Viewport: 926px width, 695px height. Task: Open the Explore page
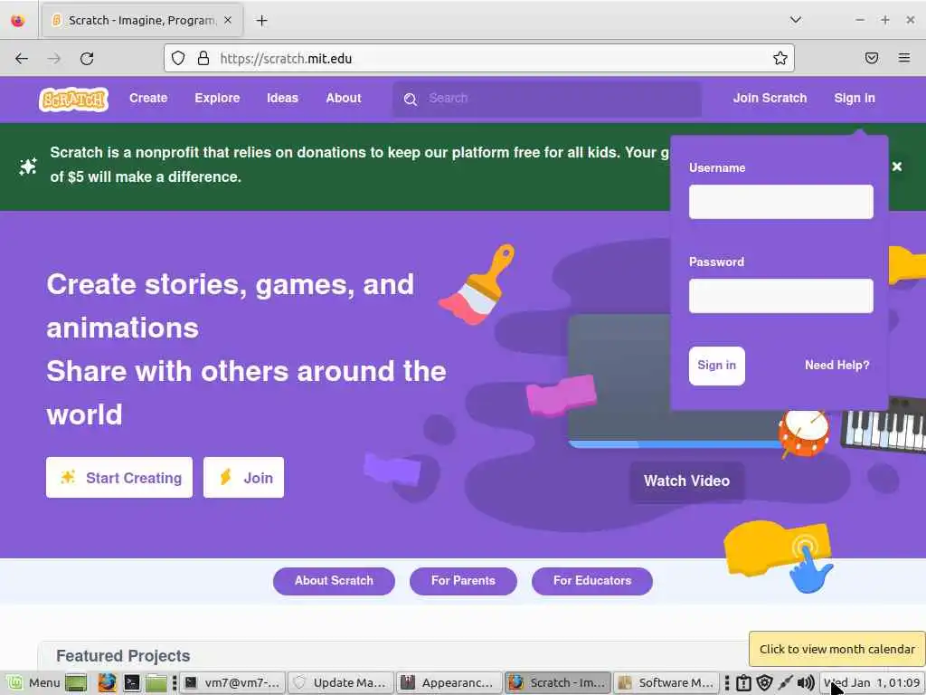217,98
